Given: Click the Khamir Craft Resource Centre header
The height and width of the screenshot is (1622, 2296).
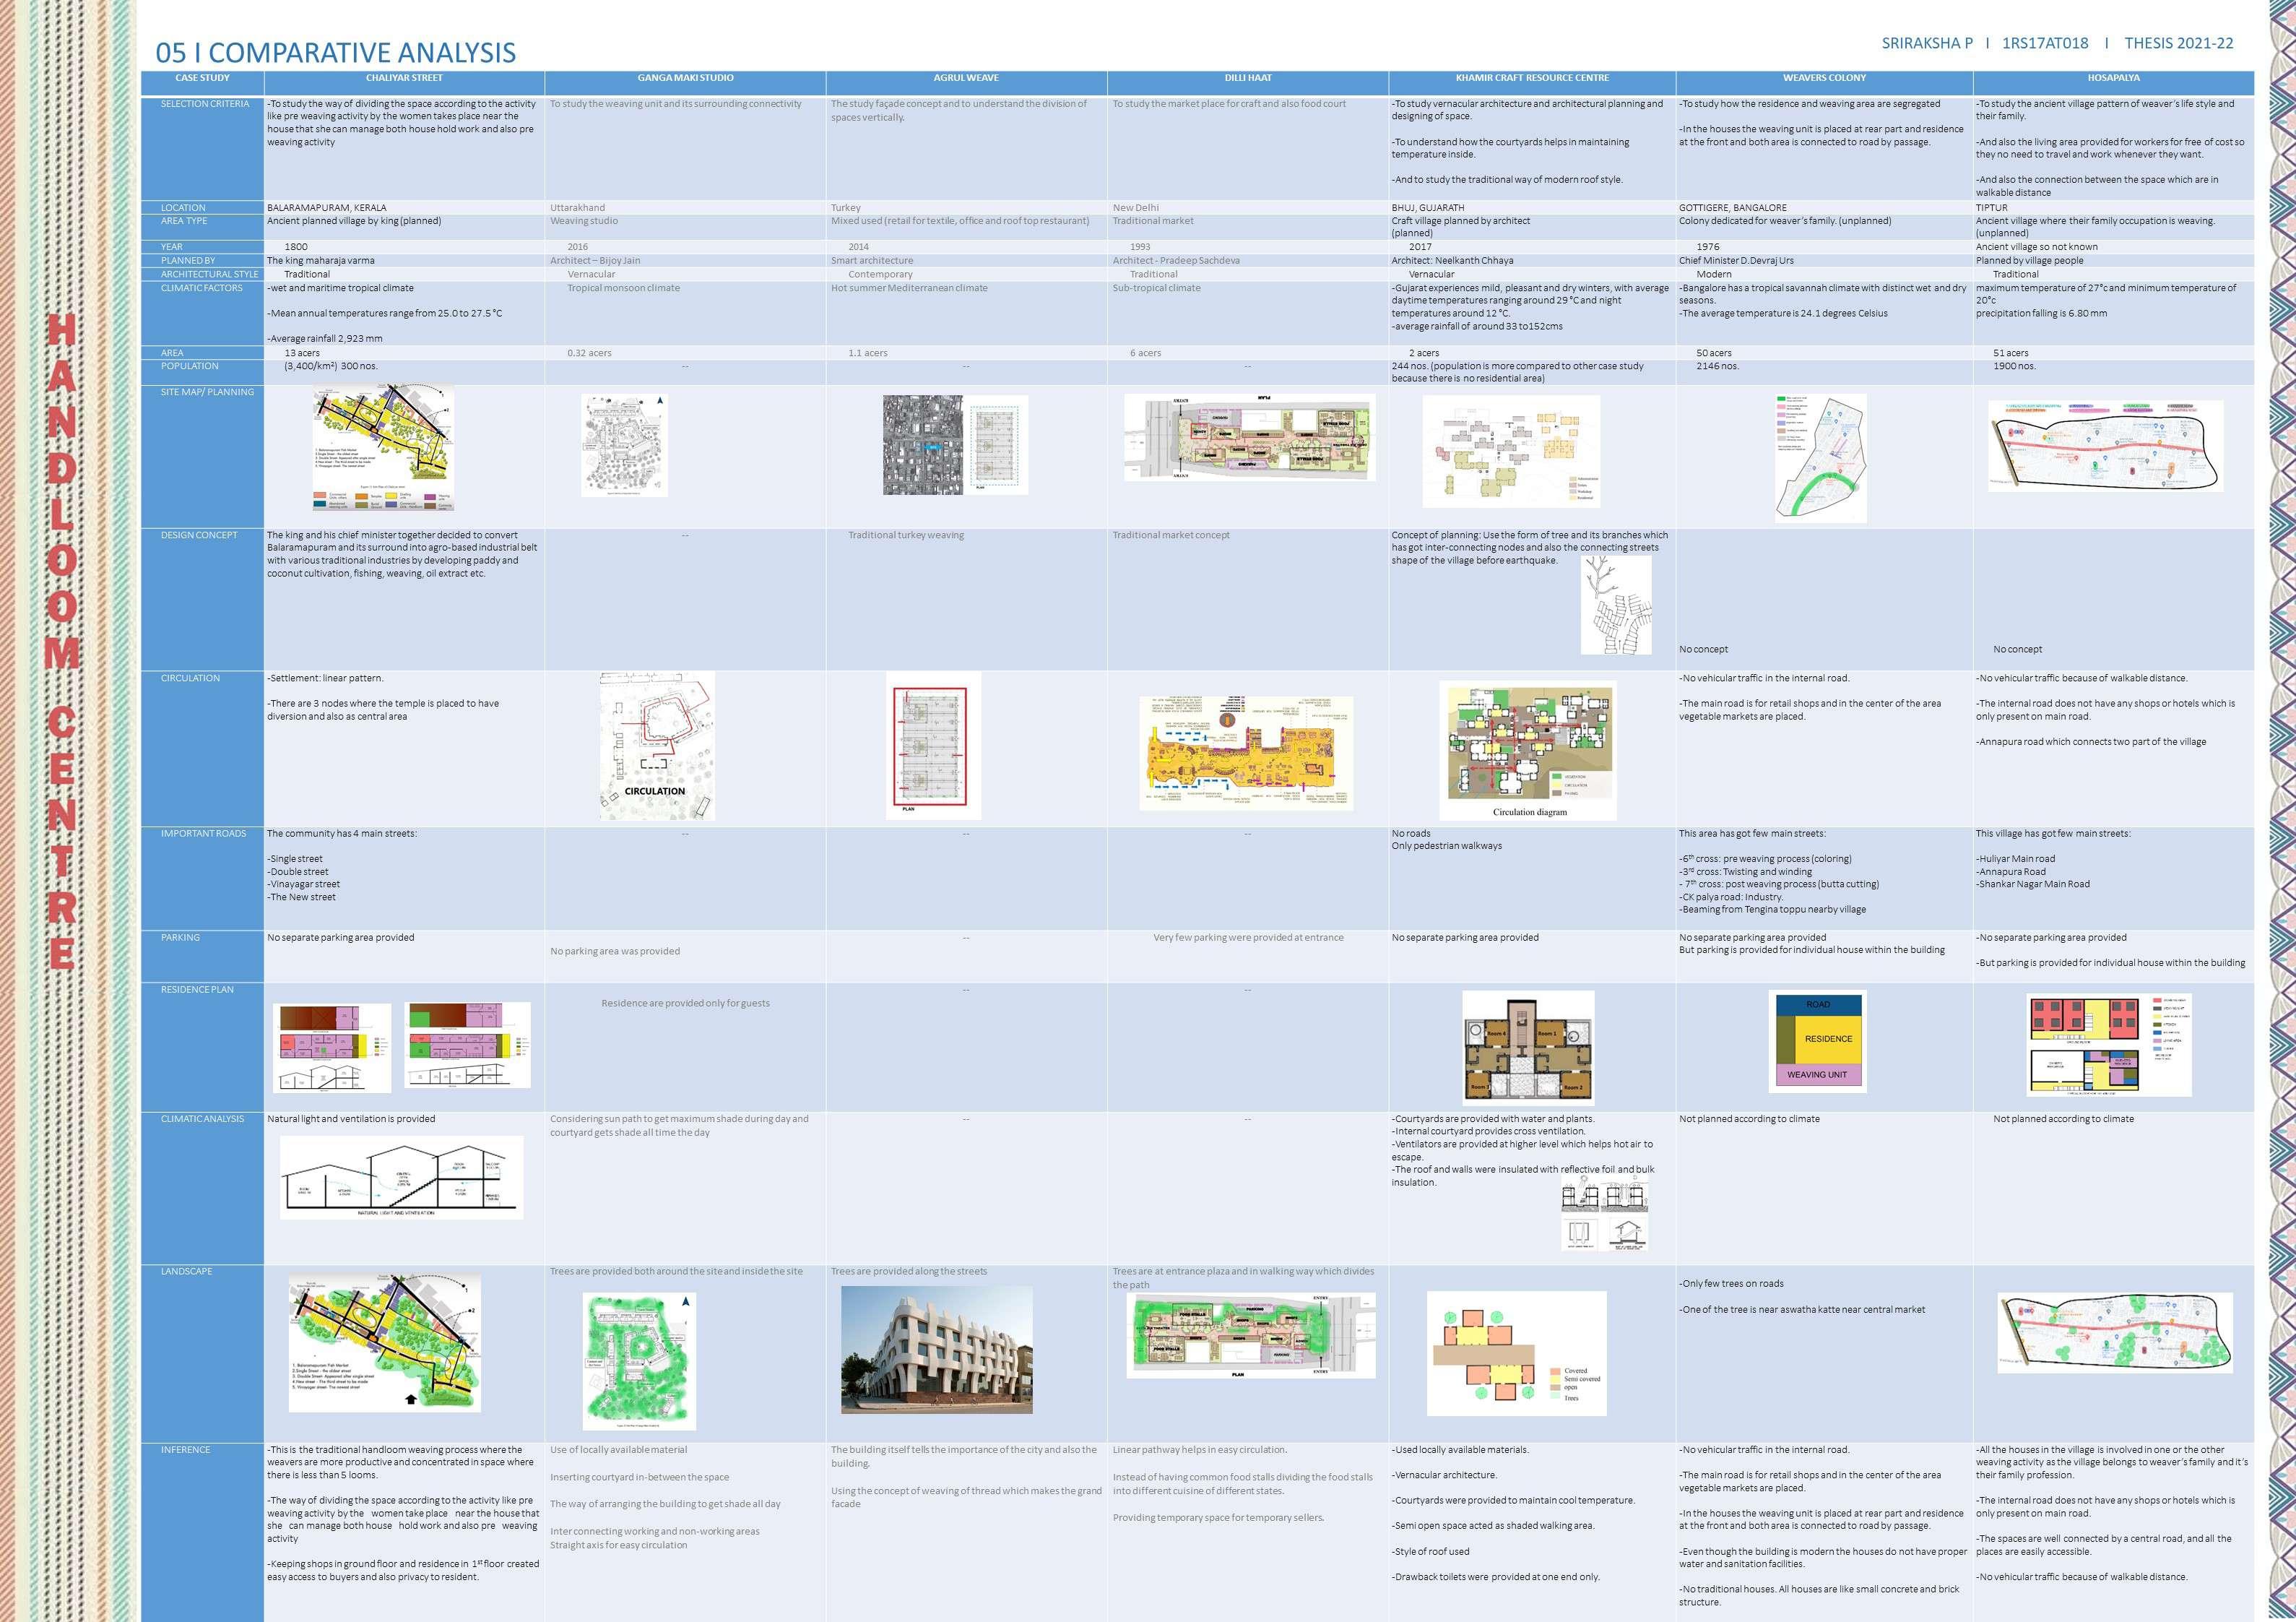Looking at the screenshot, I should click(x=1532, y=78).
